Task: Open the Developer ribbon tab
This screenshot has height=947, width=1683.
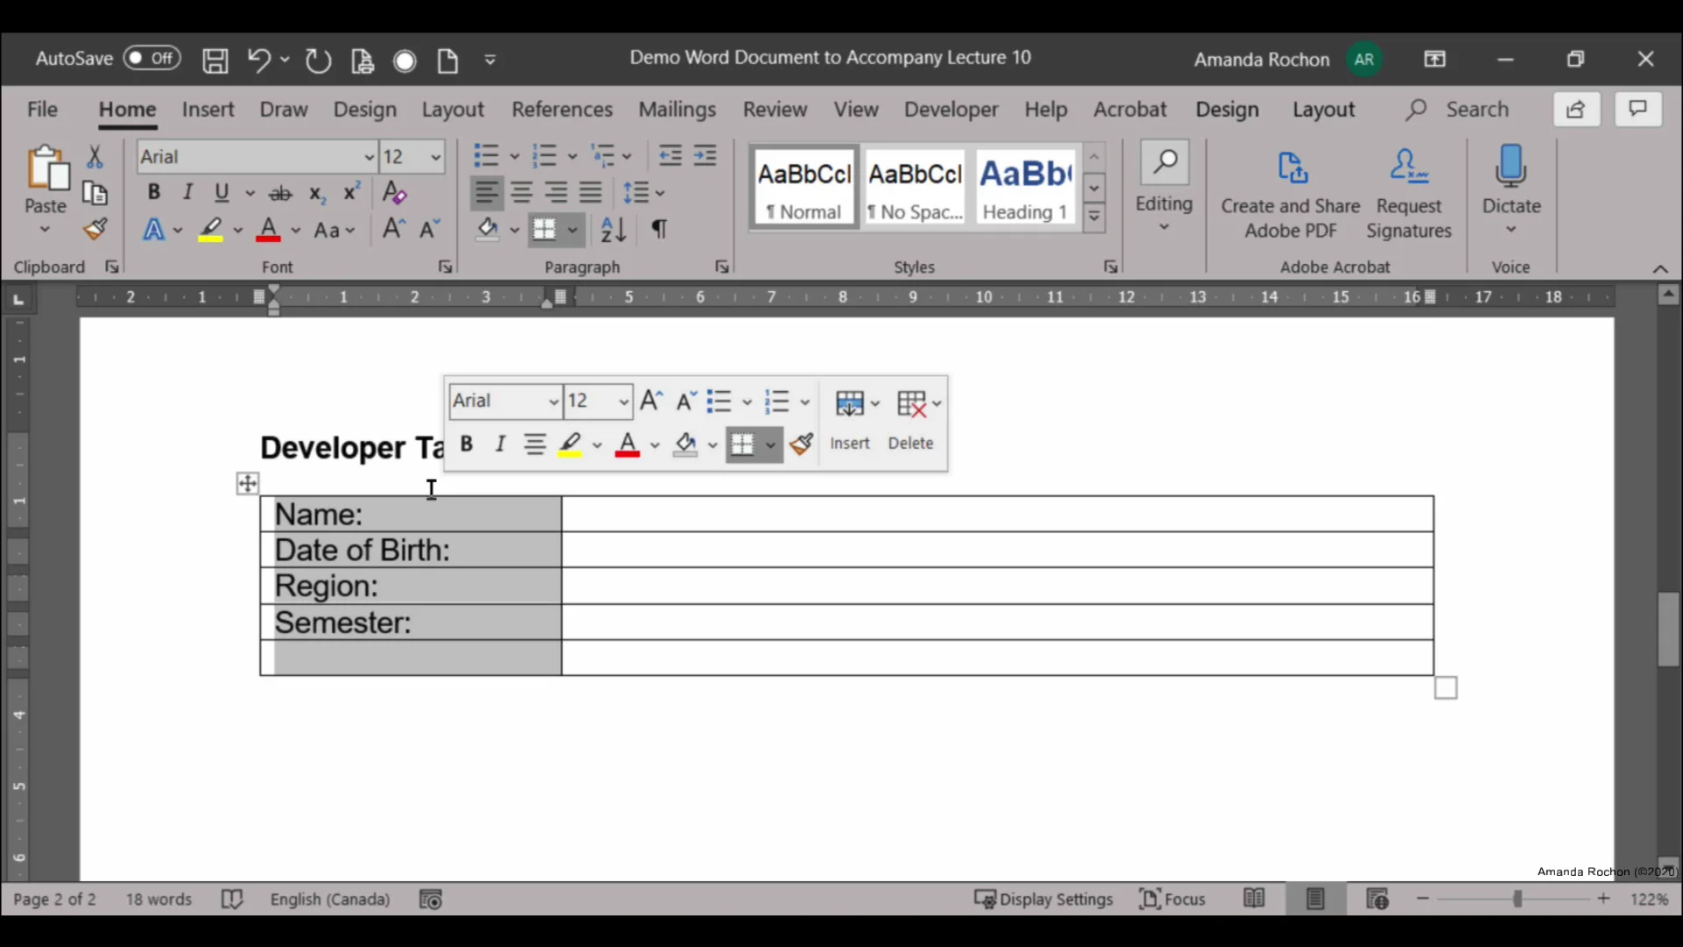Action: tap(951, 110)
